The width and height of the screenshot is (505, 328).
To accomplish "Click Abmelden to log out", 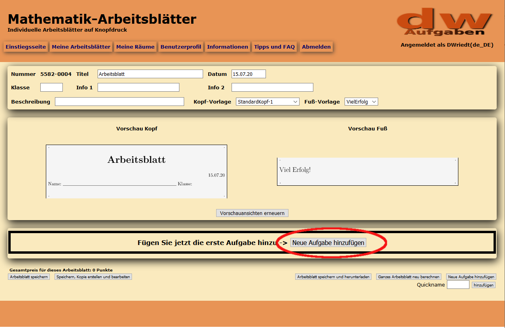I will click(317, 47).
